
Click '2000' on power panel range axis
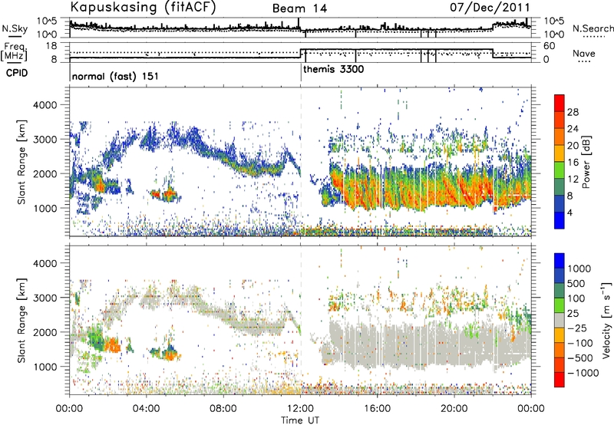coord(45,173)
